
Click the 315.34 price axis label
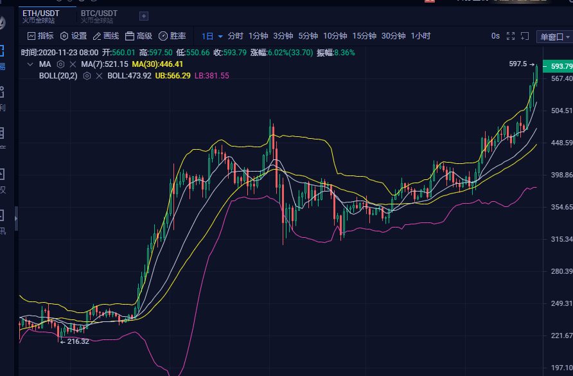point(561,239)
